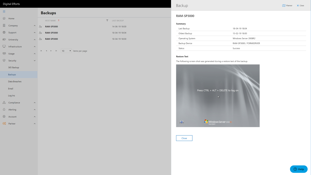
Task: Go to previous page of backups list
Action: tap(46, 51)
